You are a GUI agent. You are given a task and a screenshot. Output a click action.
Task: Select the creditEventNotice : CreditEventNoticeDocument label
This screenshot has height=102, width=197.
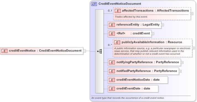click(x=45, y=51)
